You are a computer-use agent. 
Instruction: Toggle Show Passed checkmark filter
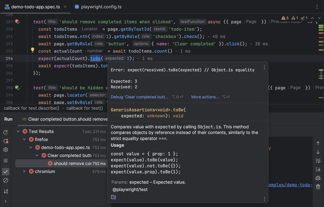(x=6, y=172)
